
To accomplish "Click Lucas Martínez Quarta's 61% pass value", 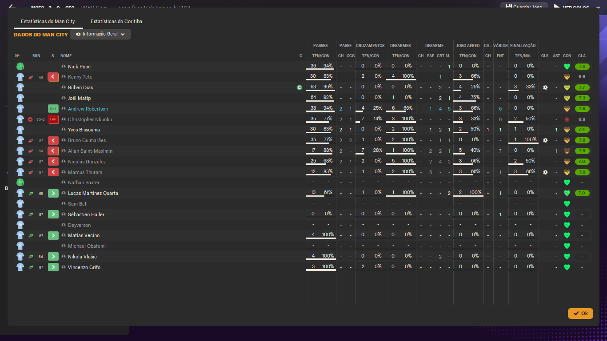I will tap(327, 192).
